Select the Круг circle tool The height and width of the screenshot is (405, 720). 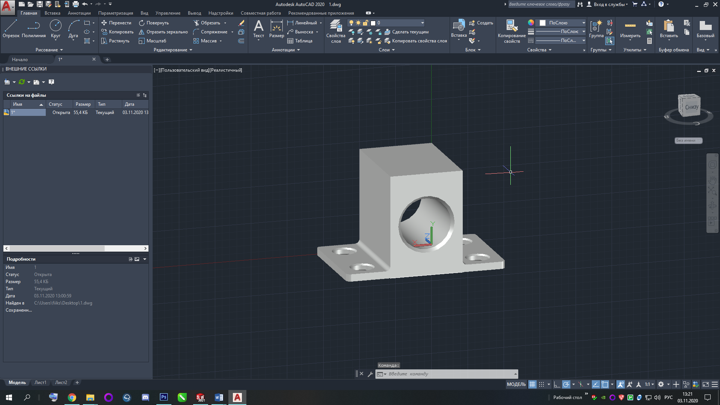55,29
